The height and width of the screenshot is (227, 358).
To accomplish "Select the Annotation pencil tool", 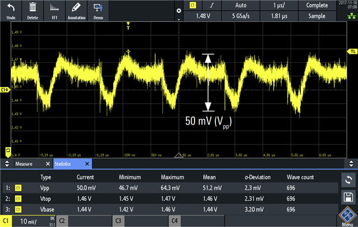I will pyautogui.click(x=76, y=7).
